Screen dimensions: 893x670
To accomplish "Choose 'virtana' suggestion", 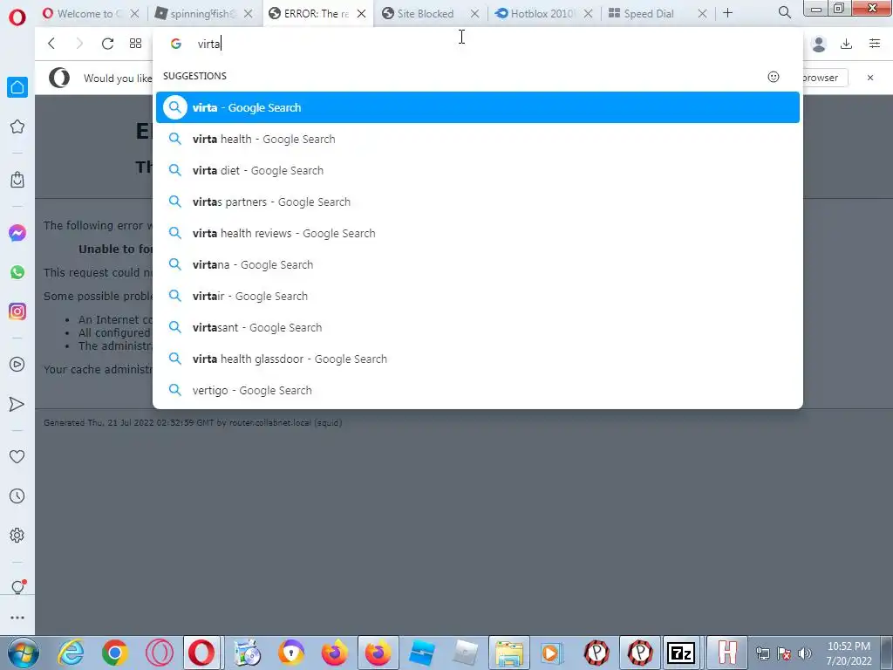I will pos(478,264).
